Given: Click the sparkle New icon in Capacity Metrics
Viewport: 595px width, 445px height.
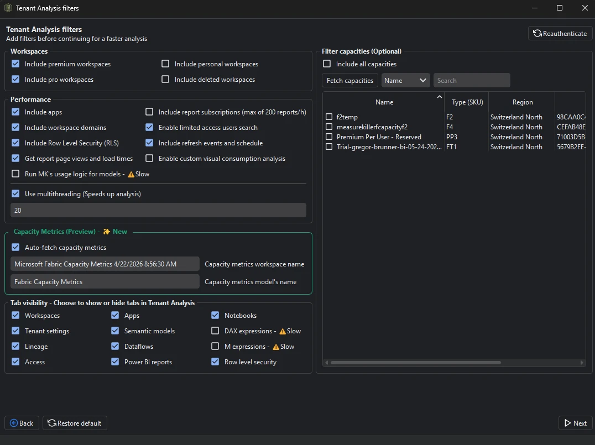Looking at the screenshot, I should click(107, 232).
